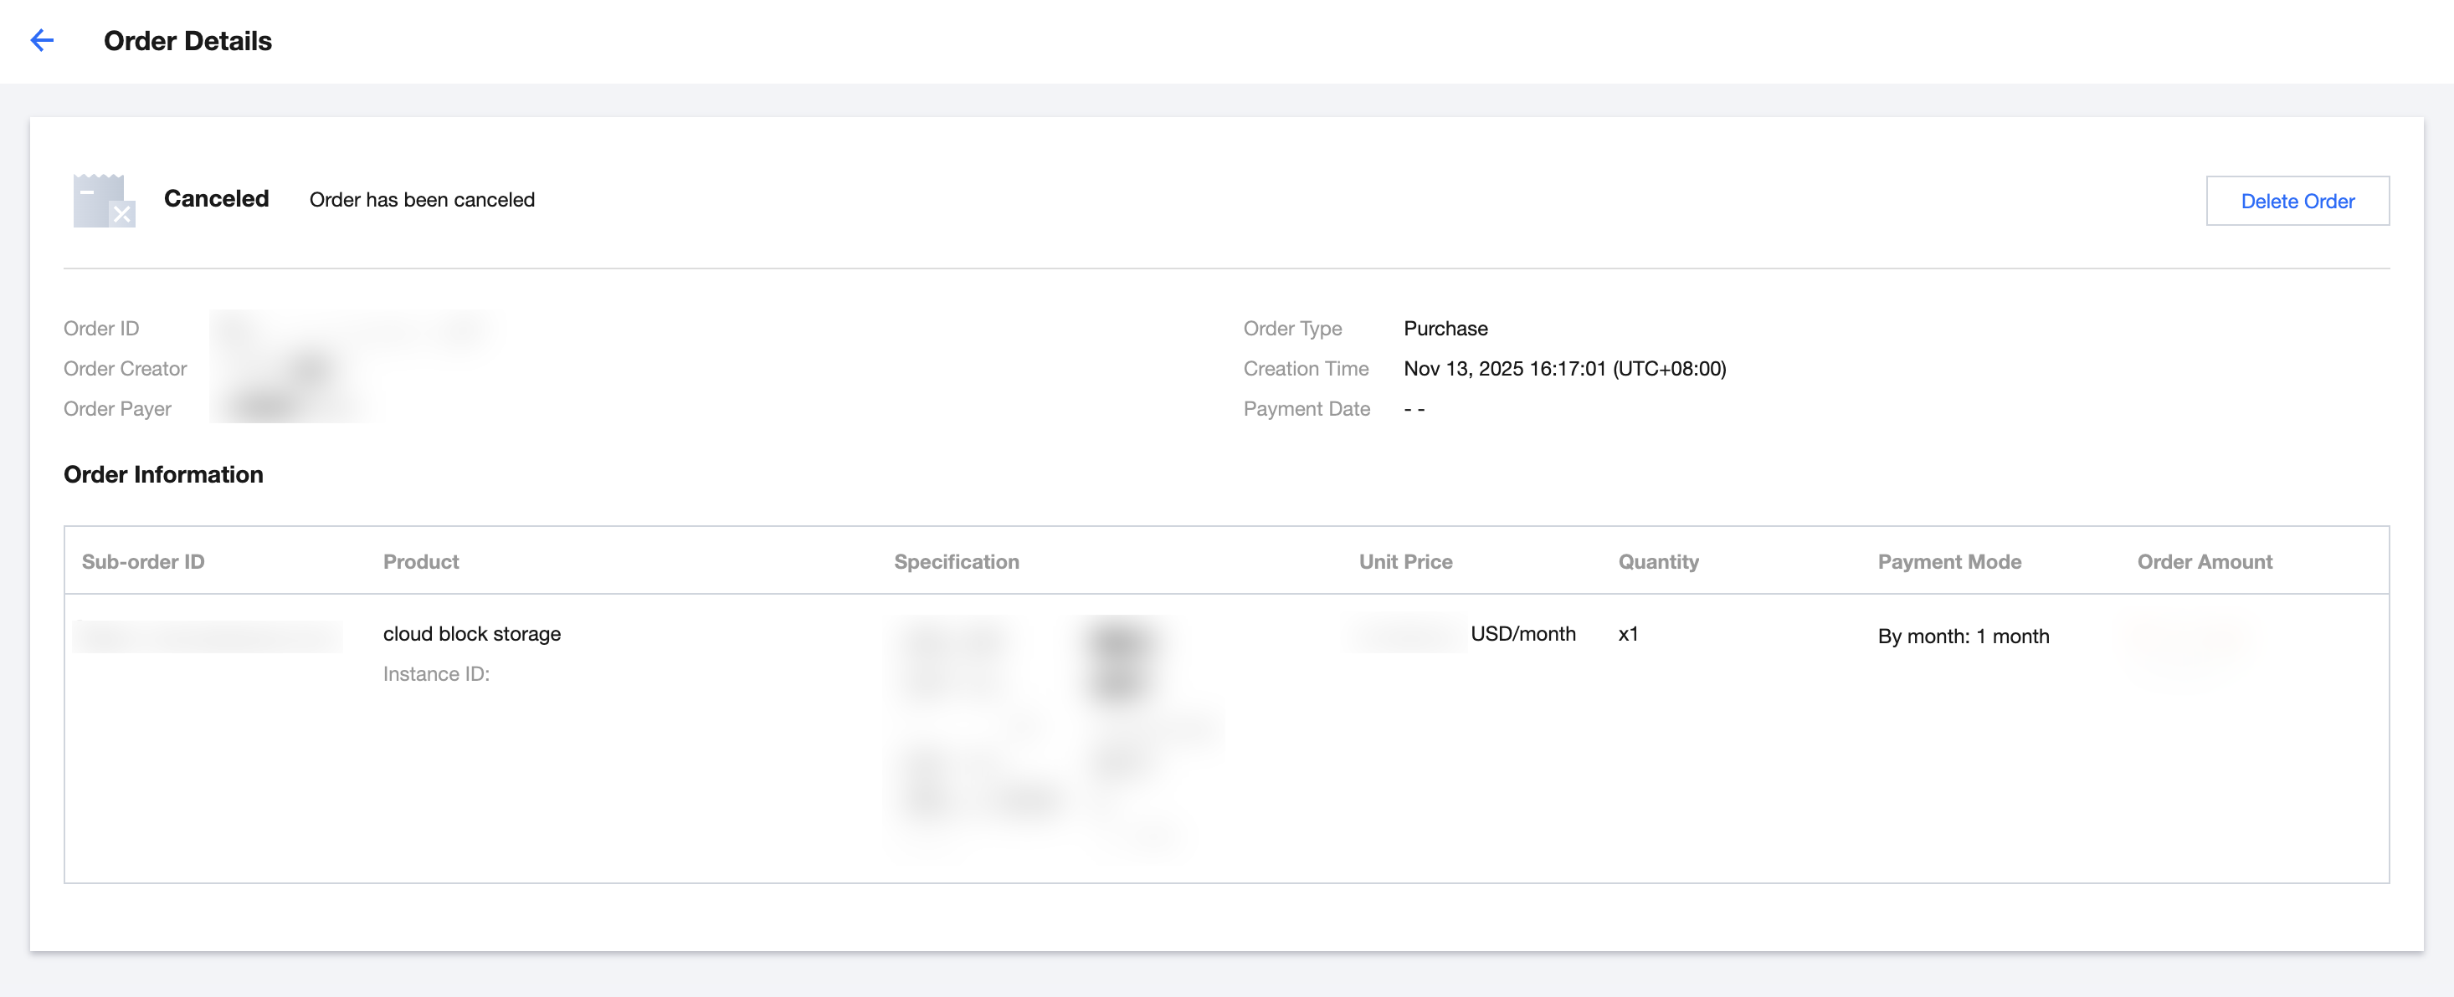Image resolution: width=2454 pixels, height=997 pixels.
Task: Click the canceled order receipt icon
Action: (104, 200)
